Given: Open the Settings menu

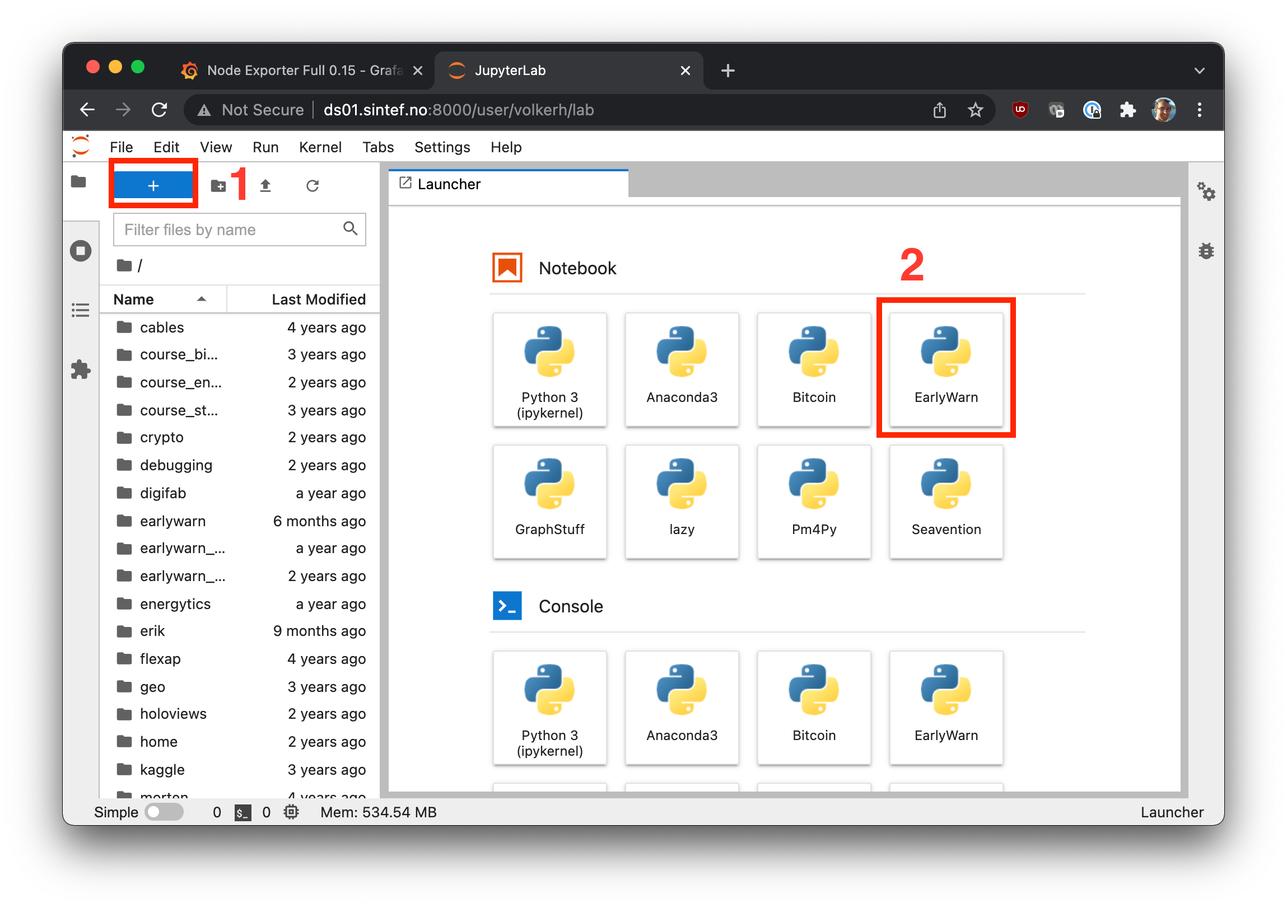Looking at the screenshot, I should (442, 147).
